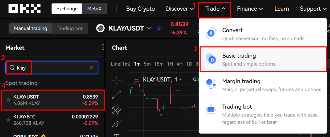Expand the Support menu
This screenshot has width=330, height=137.
point(313,9)
